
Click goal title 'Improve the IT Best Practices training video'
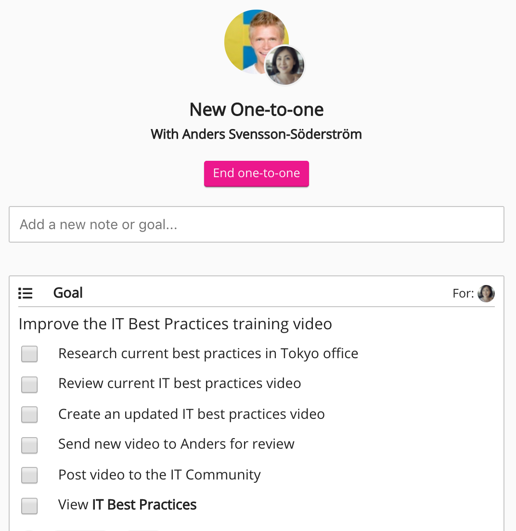coord(175,324)
